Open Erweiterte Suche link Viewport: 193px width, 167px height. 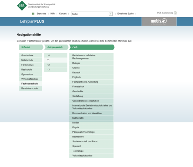126,14
